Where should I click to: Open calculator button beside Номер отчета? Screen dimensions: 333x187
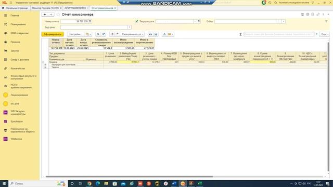(x=90, y=21)
